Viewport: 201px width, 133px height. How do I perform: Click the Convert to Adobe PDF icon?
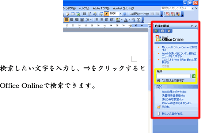(x=168, y=14)
